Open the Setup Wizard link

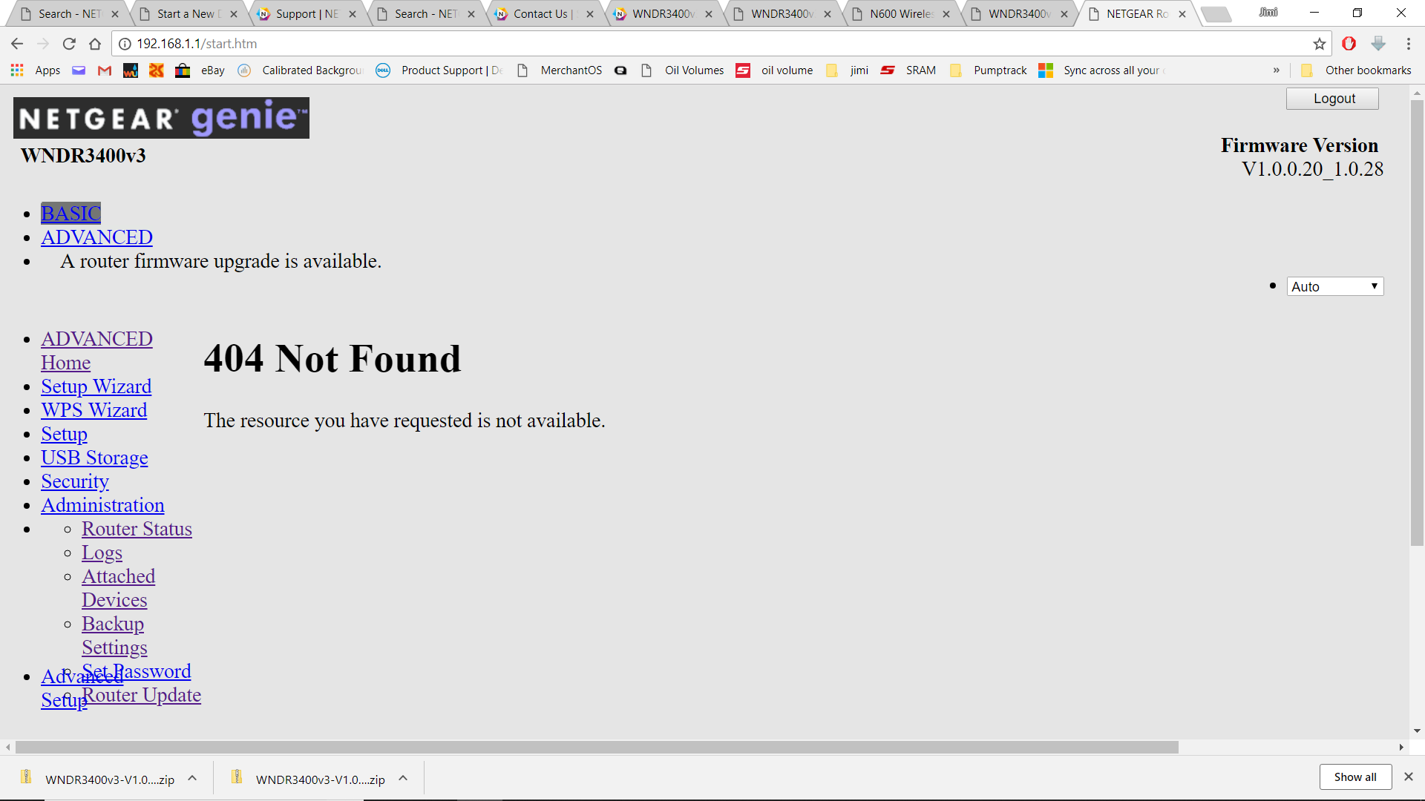point(96,386)
